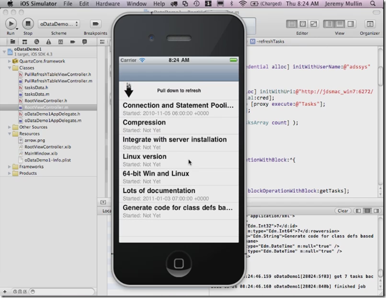Image resolution: width=386 pixels, height=298 pixels.
Task: Select the Linux version task row
Action: 179,160
